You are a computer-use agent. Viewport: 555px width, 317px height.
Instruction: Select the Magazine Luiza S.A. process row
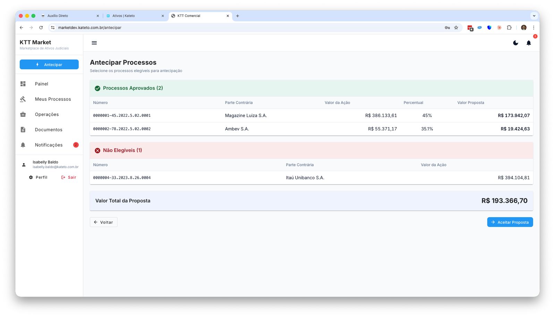246,115
